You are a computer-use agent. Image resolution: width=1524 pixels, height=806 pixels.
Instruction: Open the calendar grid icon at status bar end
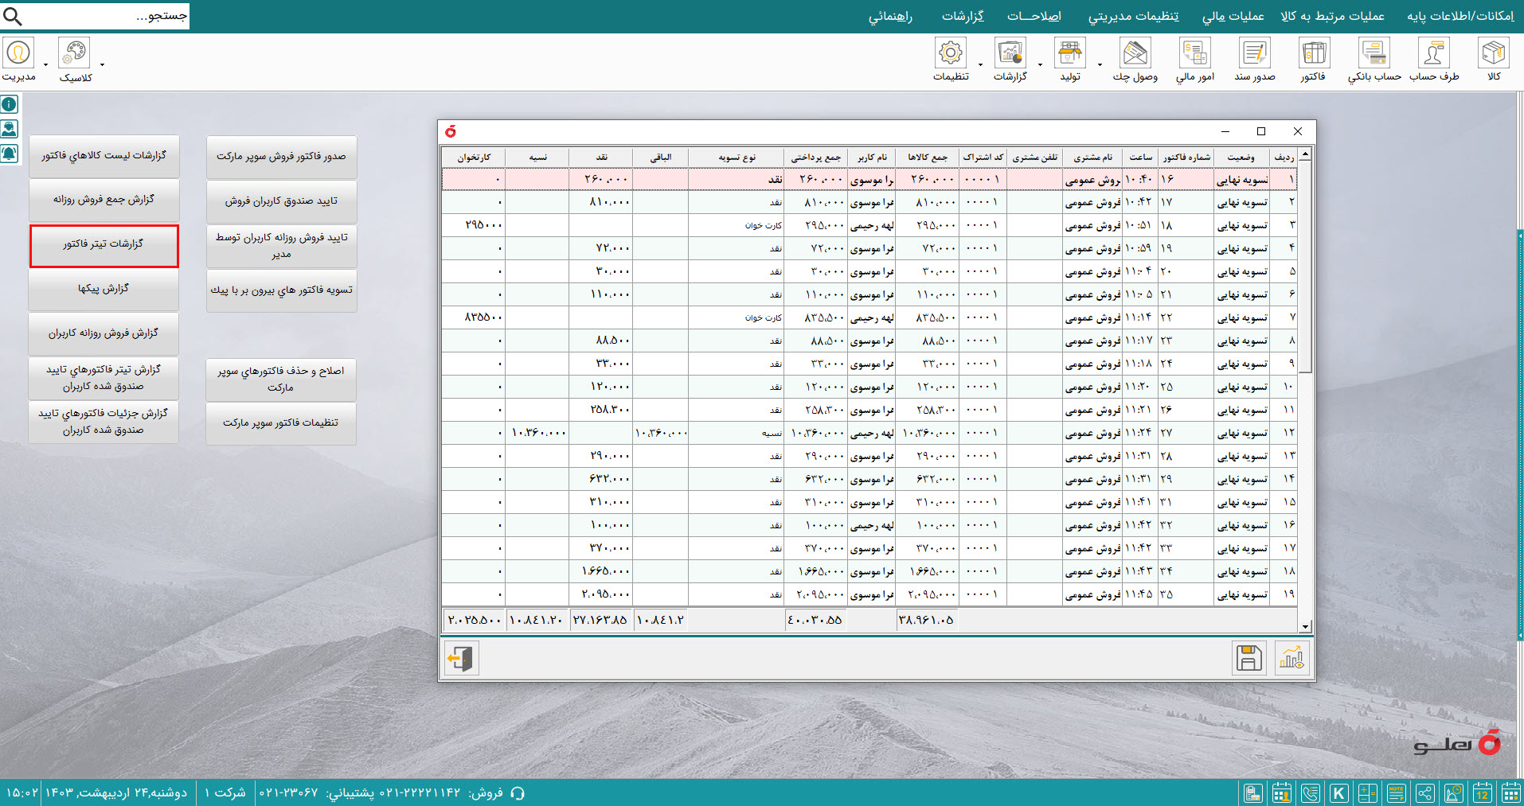pos(1511,792)
